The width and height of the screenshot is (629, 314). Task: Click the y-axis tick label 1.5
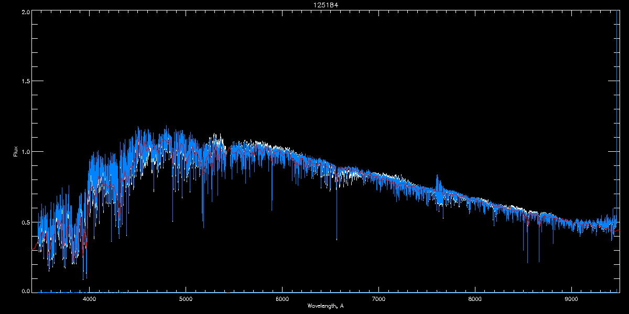25,81
